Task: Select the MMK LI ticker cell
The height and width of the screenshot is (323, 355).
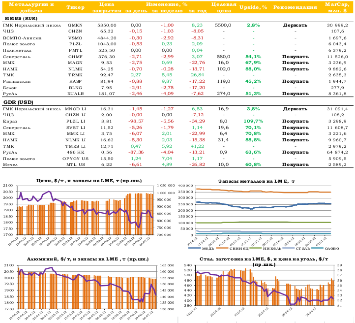Action: pos(76,133)
